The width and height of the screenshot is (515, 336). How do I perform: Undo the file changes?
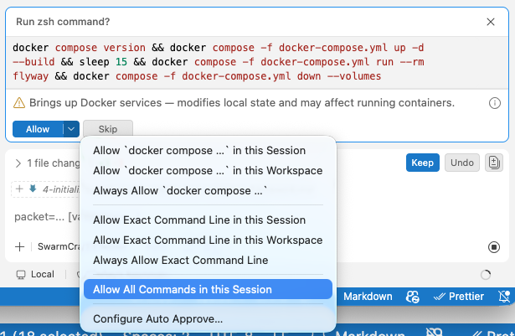pos(461,163)
